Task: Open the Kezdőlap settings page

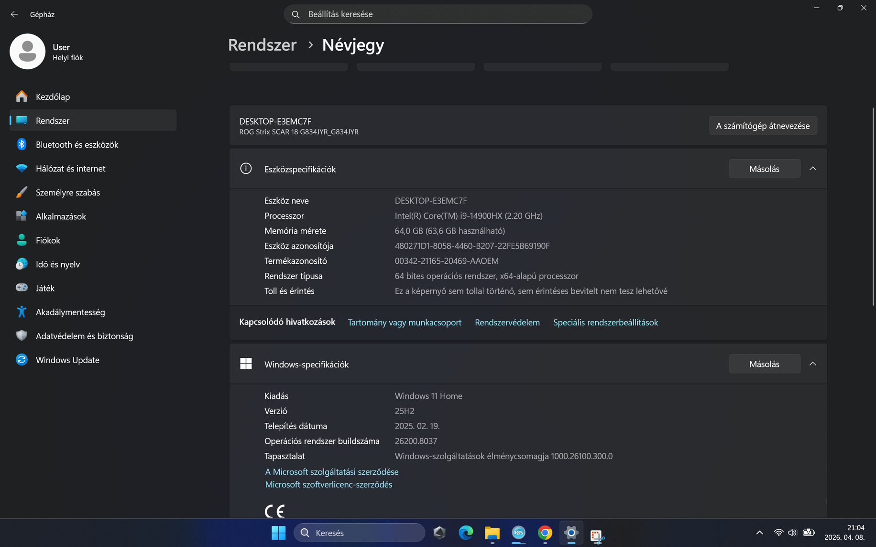Action: pos(93,97)
